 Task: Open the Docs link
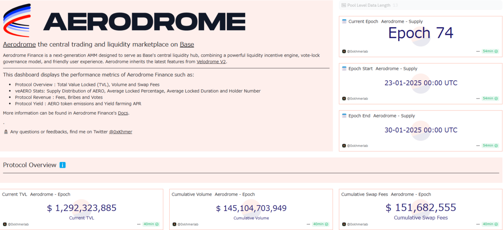point(123,113)
